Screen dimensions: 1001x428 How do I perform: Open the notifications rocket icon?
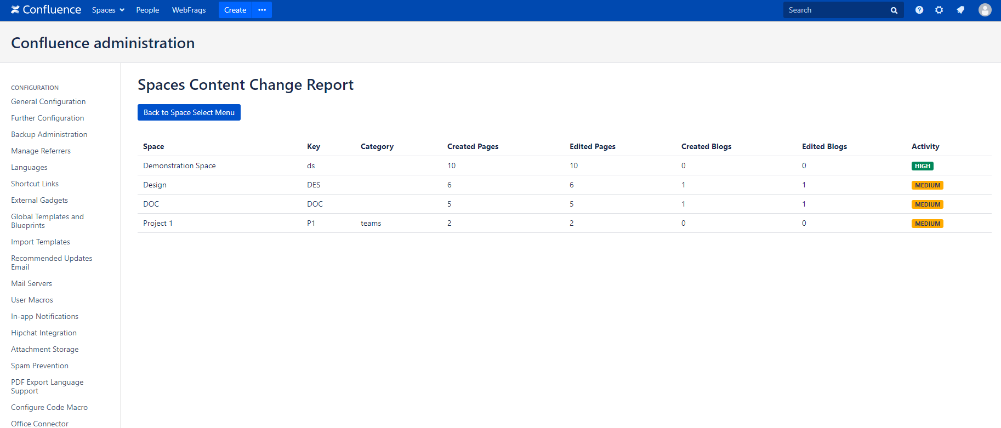(960, 10)
